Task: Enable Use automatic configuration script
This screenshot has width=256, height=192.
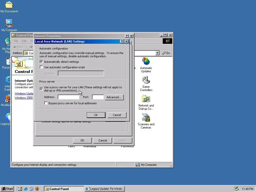Action: click(x=41, y=67)
